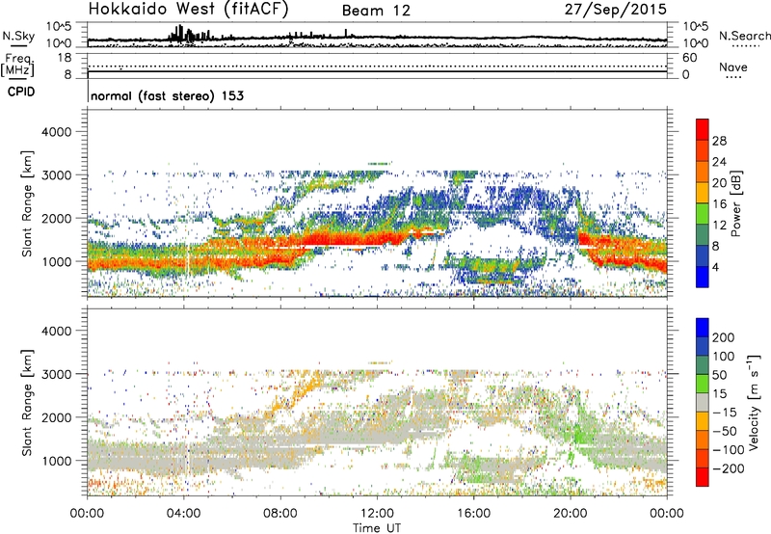Viewport: 771px width, 534px height.
Task: Click the '4000' tick on the power panel
Action: (x=56, y=132)
